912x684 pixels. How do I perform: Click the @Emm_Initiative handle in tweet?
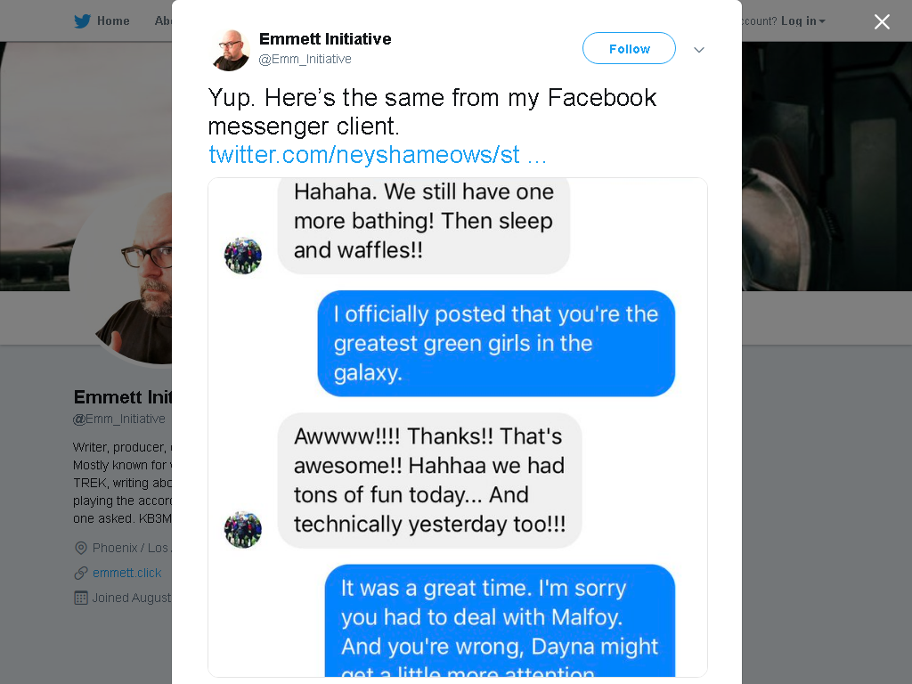(305, 60)
